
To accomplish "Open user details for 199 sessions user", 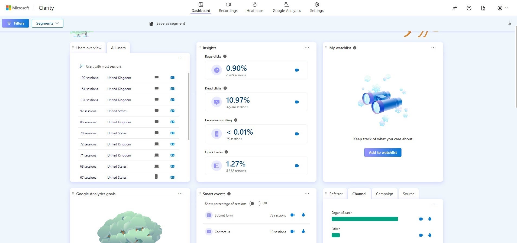I will point(172,78).
